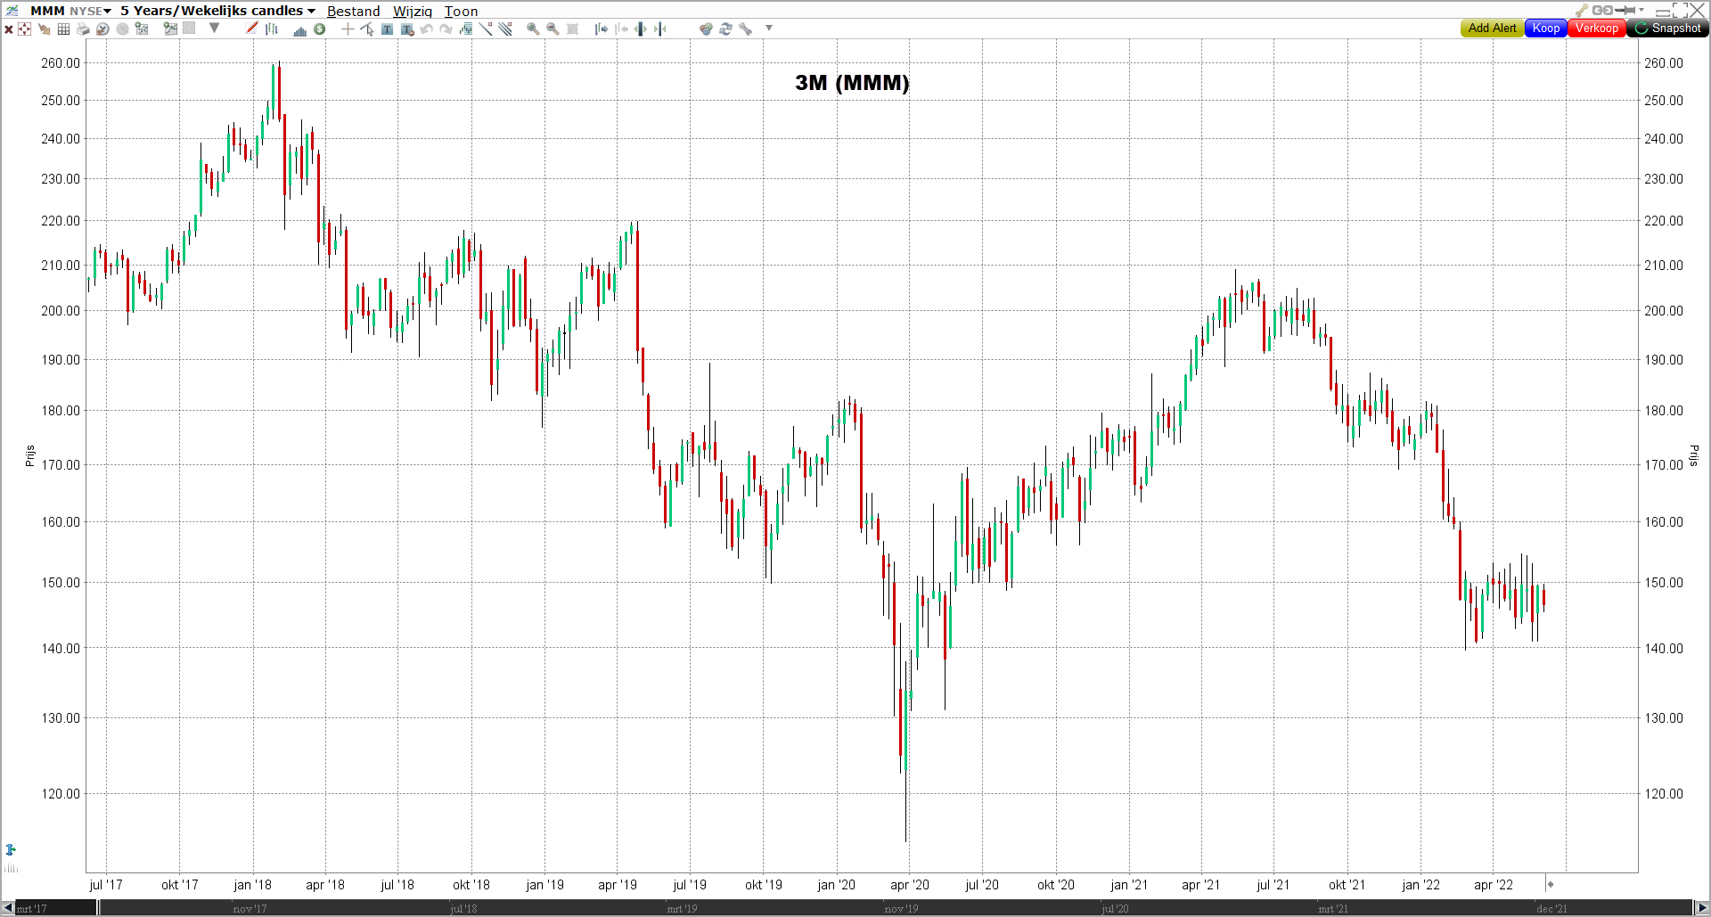This screenshot has height=917, width=1711.
Task: Select the text annotation T tool
Action: coord(387,29)
